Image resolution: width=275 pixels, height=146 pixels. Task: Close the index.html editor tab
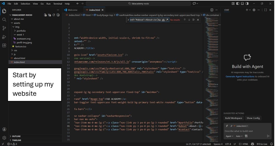click(103, 10)
